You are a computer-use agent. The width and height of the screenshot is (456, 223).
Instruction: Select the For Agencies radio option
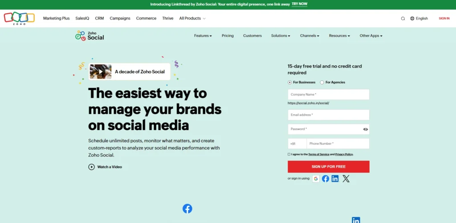click(x=322, y=82)
